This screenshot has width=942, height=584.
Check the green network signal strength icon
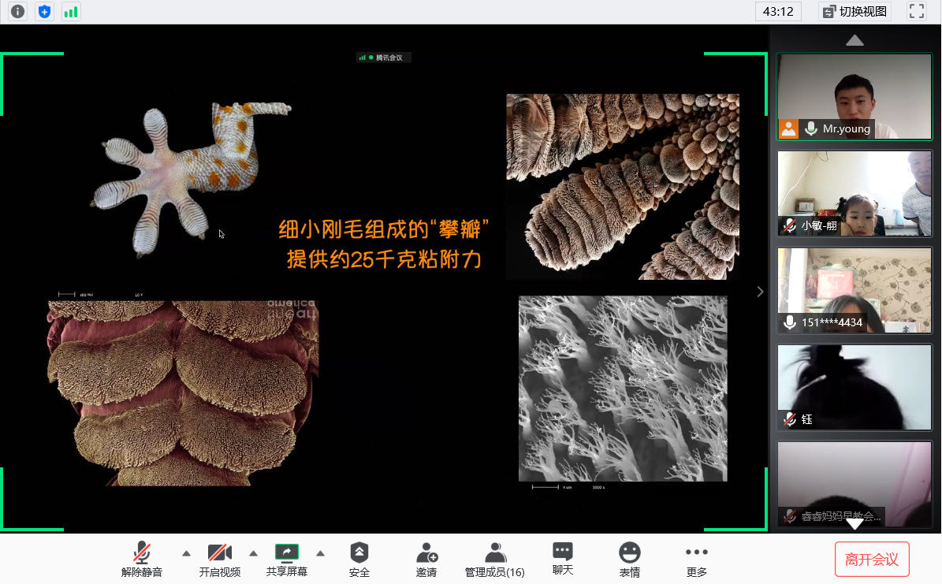coord(71,12)
